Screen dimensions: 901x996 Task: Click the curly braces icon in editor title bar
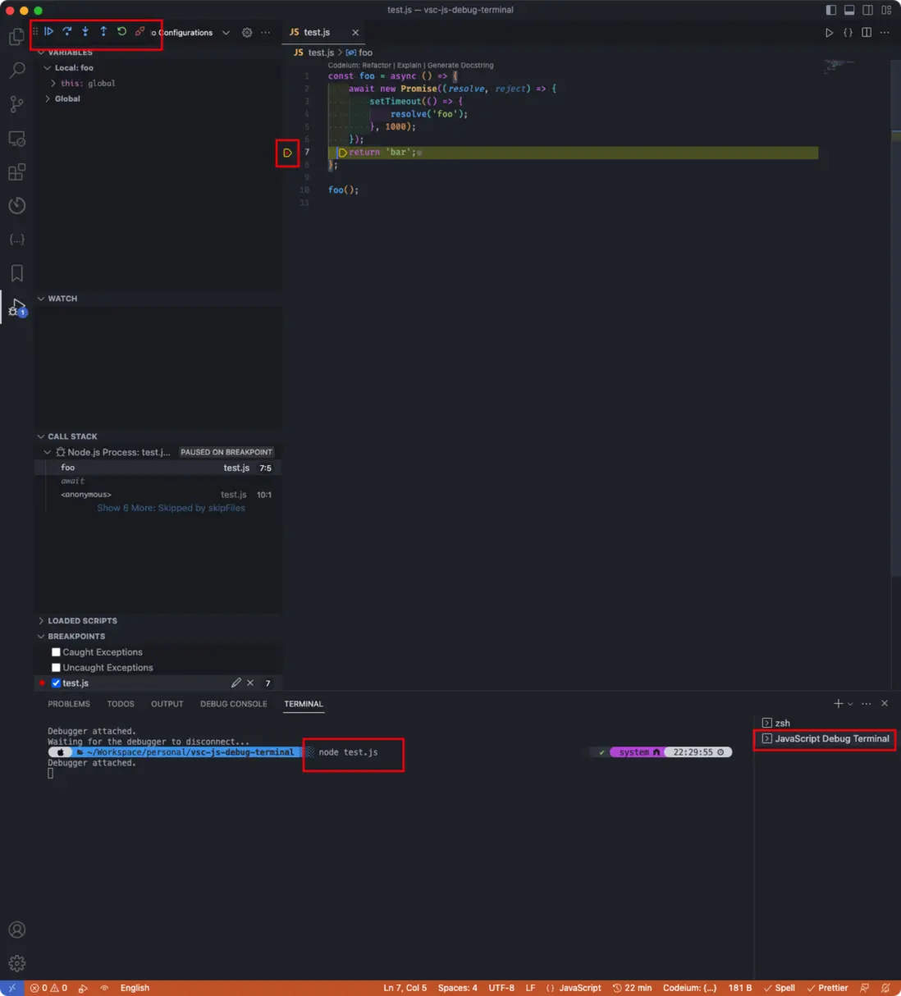[848, 33]
